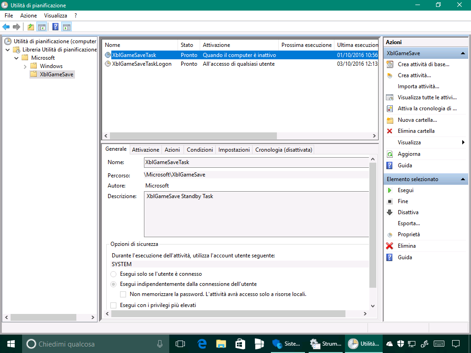Image resolution: width=471 pixels, height=353 pixels.
Task: Click the Attiva la cronologia icon
Action: [x=390, y=108]
